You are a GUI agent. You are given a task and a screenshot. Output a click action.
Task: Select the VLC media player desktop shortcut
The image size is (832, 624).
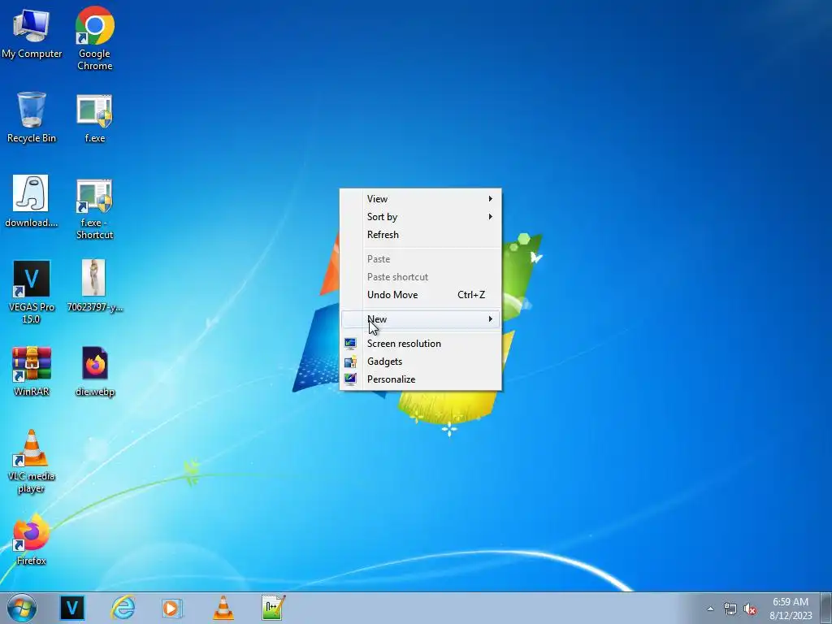[32, 461]
